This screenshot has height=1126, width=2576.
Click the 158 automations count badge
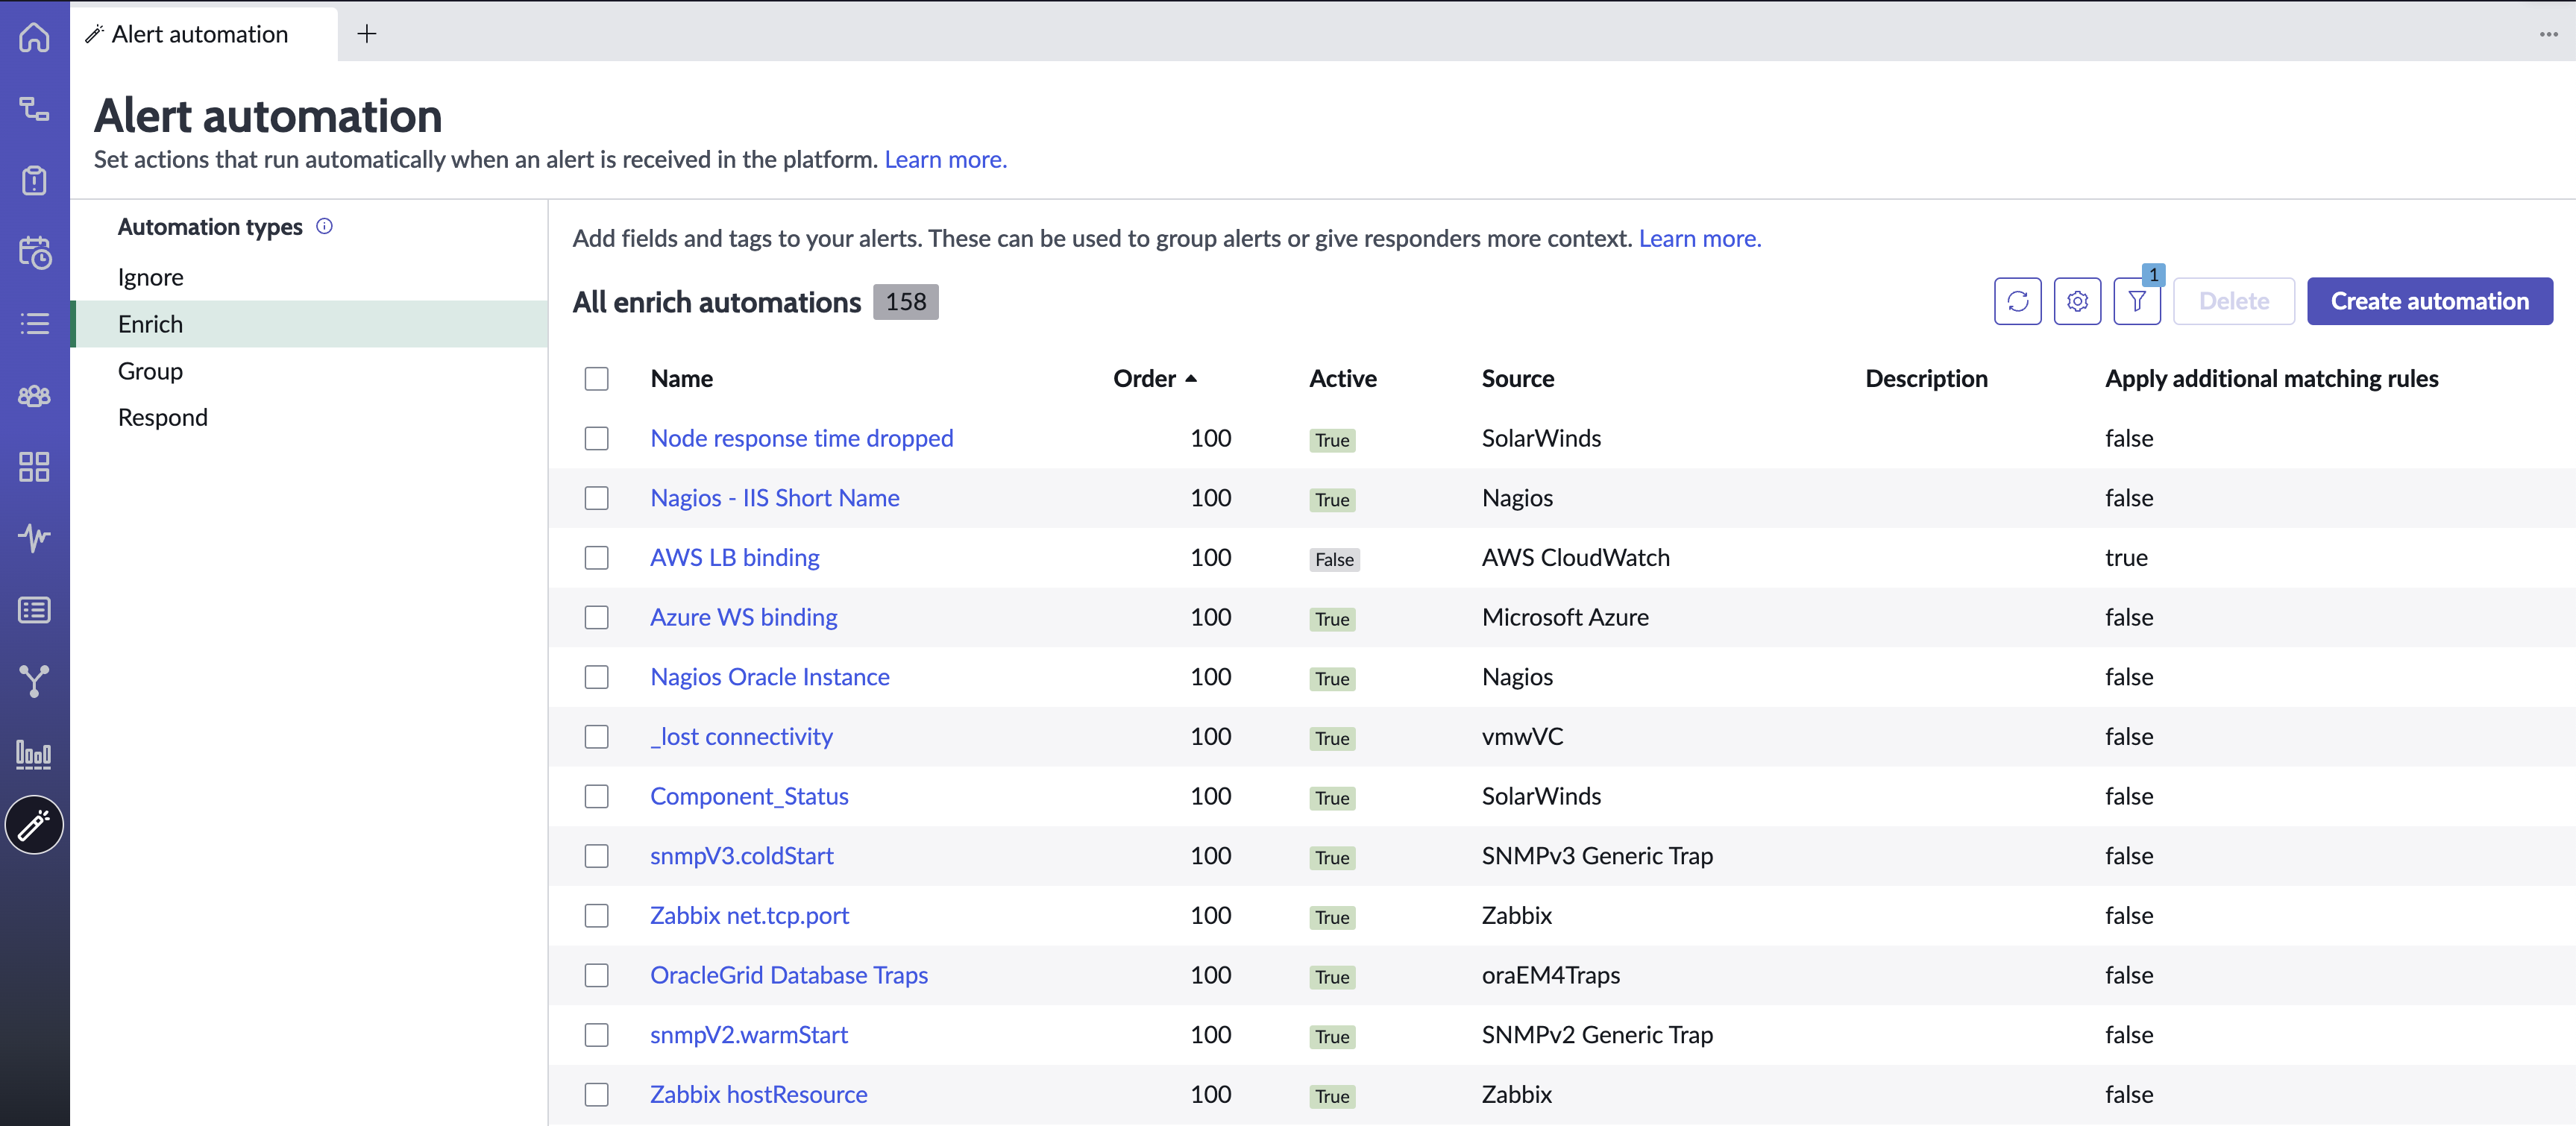[905, 302]
